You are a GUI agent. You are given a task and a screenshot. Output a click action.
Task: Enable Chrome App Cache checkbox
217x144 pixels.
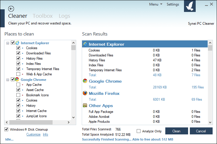tap(18, 85)
